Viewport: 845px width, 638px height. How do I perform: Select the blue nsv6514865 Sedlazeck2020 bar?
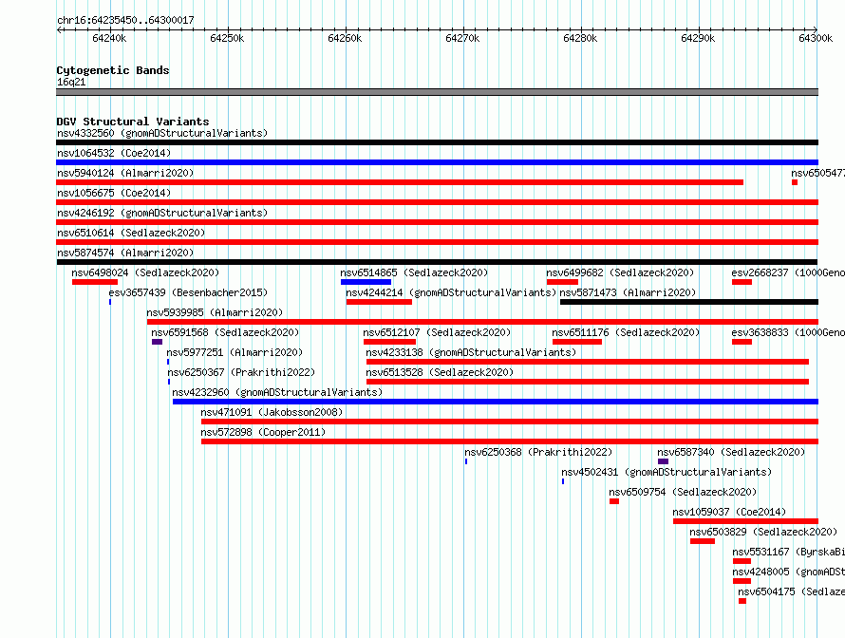click(x=366, y=282)
